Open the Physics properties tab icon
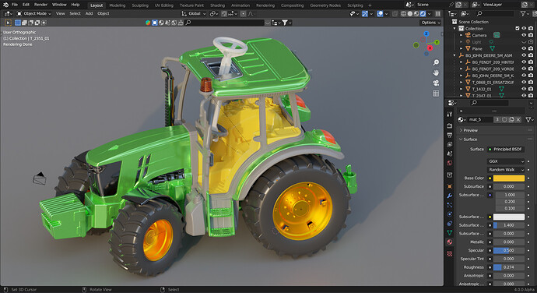Image resolution: width=537 pixels, height=293 pixels. 450,214
